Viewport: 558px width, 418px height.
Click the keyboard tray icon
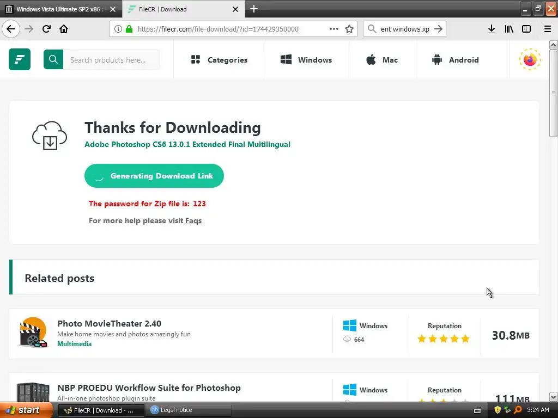[x=477, y=410]
